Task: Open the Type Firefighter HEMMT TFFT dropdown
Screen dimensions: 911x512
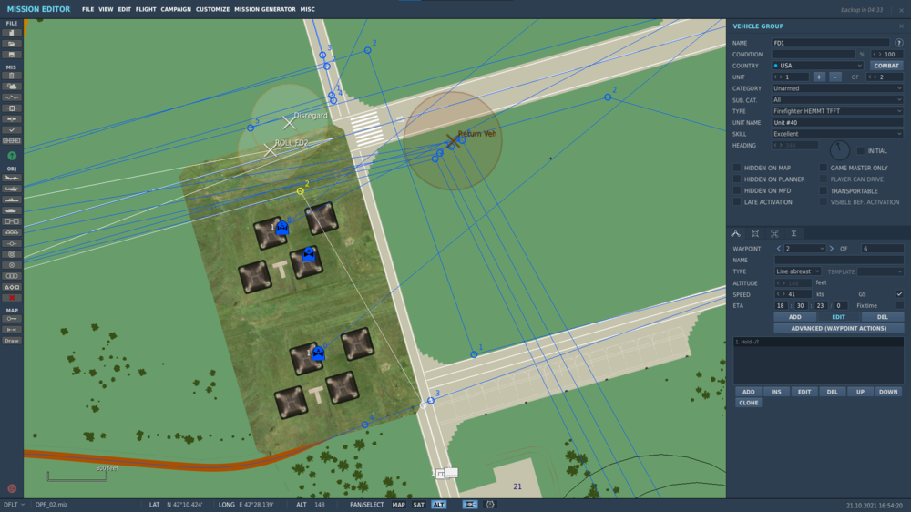Action: pyautogui.click(x=837, y=111)
